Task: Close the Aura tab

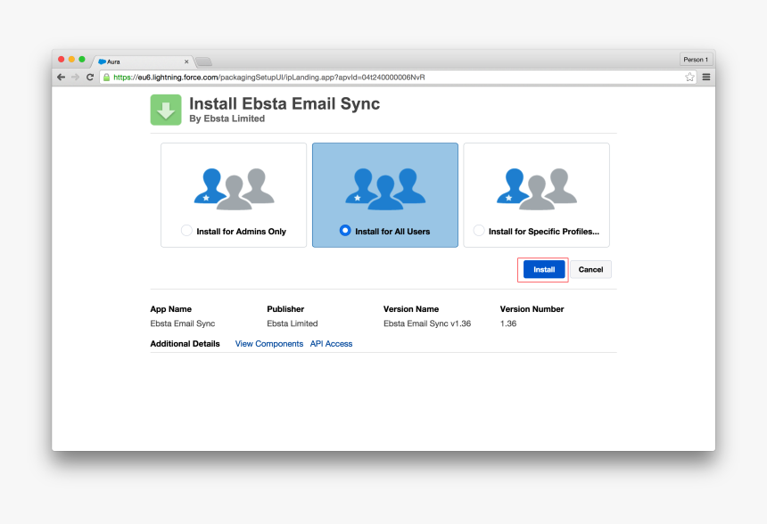Action: [186, 61]
